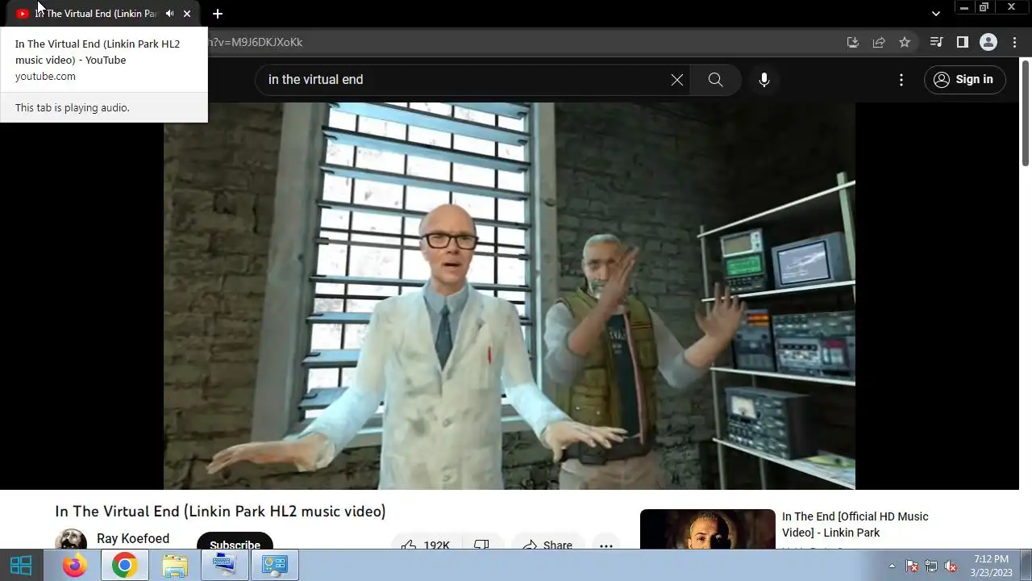1032x581 pixels.
Task: Open the keyboard app taskbar icon
Action: [224, 565]
